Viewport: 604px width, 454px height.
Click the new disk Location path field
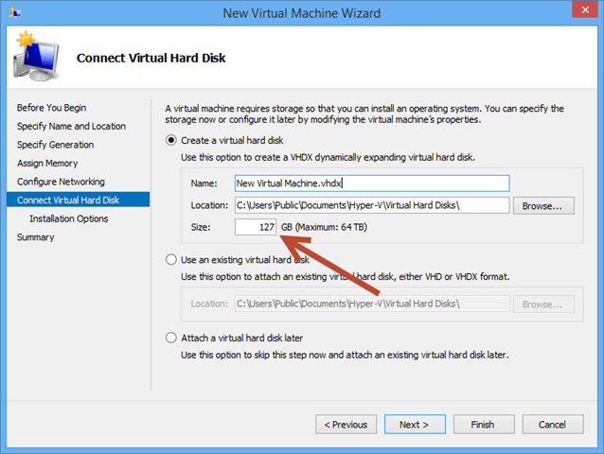[x=371, y=205]
